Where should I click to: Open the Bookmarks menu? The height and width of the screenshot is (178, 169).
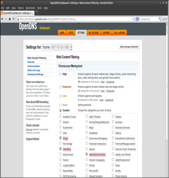point(30,8)
